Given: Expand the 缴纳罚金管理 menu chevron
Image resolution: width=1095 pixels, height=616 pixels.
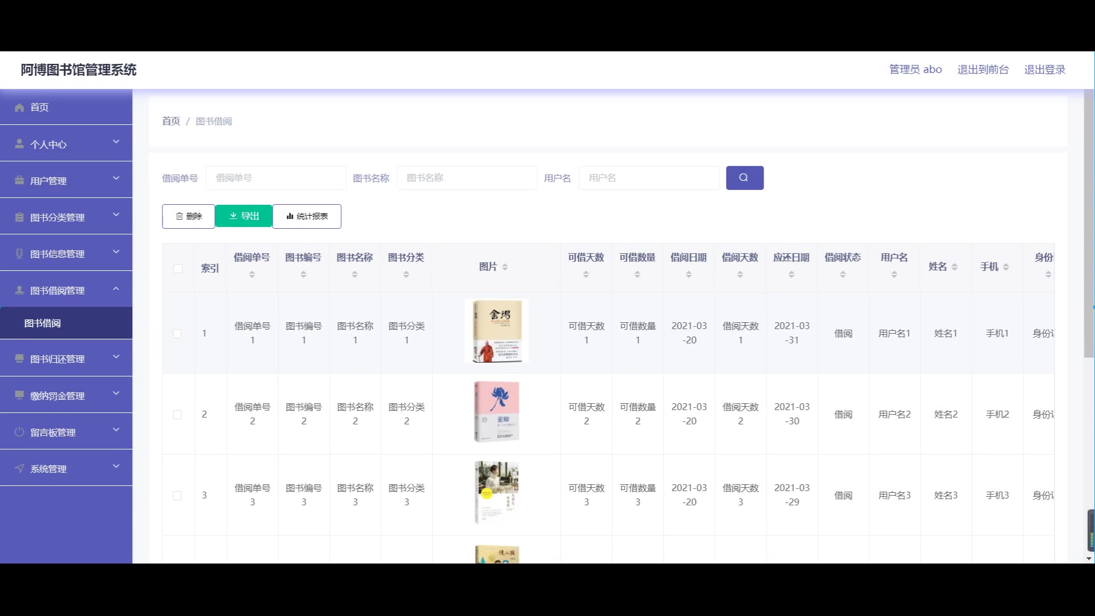Looking at the screenshot, I should point(116,394).
